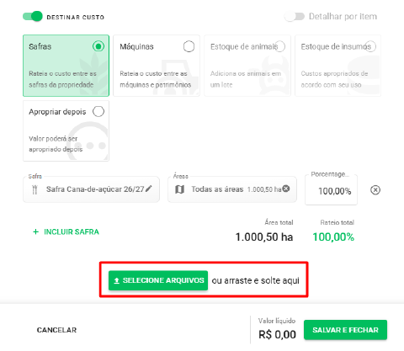Enable the Detalhar por item toggle

[x=295, y=17]
